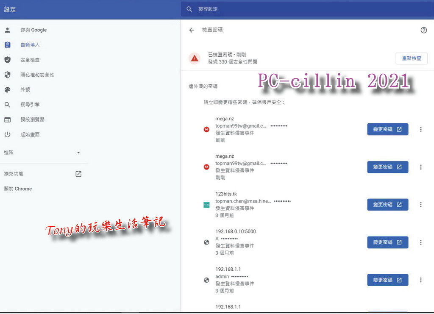Click the search magnifier icon in the top bar
This screenshot has height=314, width=434.
point(189,9)
